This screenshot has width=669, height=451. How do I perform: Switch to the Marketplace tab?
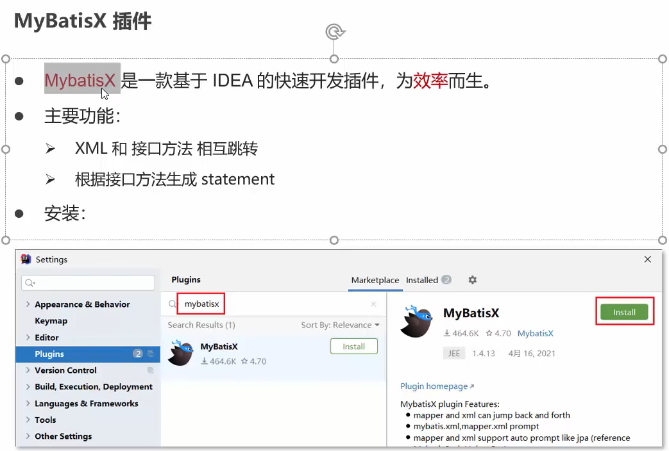pyautogui.click(x=375, y=280)
